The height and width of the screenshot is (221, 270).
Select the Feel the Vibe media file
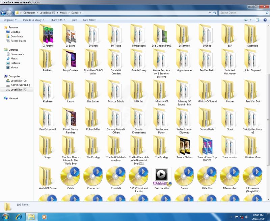(x=162, y=178)
